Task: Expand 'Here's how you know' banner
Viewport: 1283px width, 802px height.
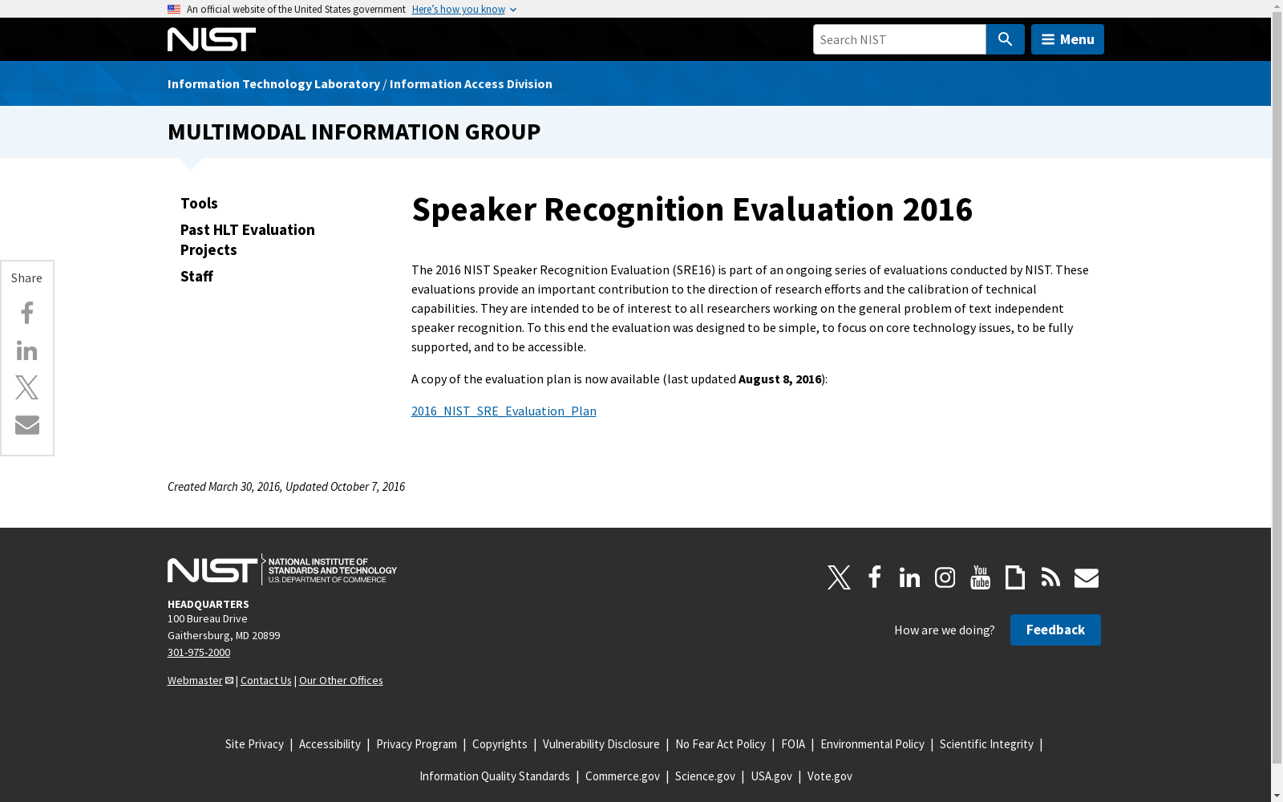Action: [x=463, y=9]
